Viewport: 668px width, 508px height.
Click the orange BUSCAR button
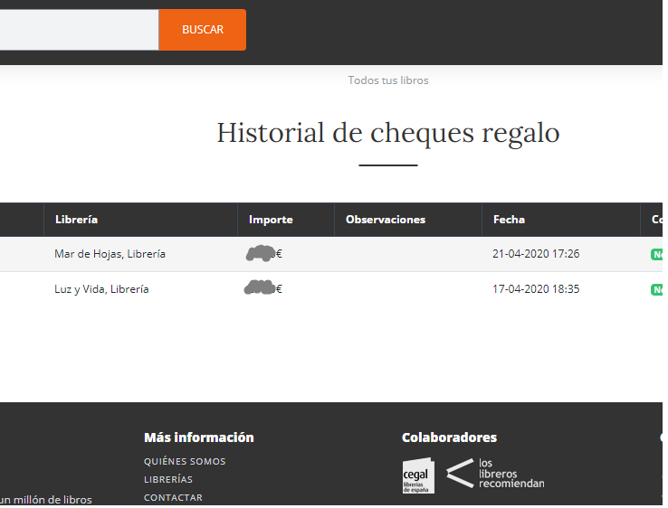point(203,30)
